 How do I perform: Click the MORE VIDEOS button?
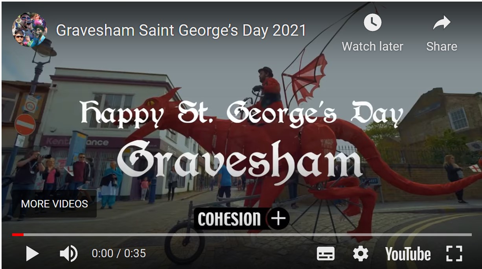(x=54, y=204)
